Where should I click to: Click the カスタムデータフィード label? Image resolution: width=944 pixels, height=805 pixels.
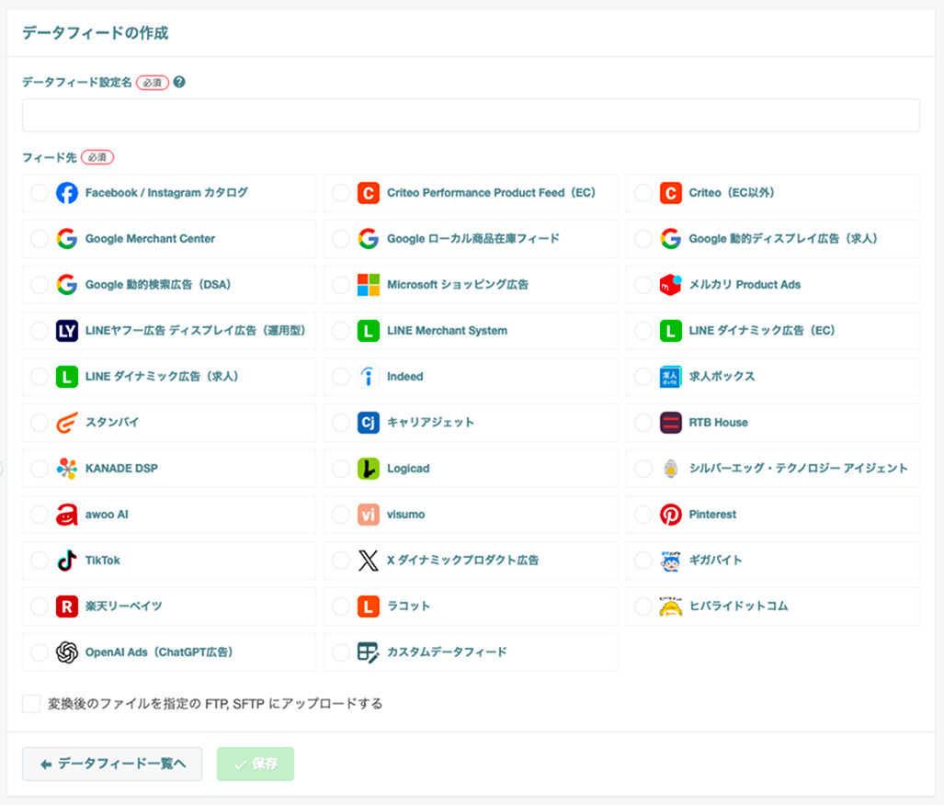[x=447, y=652]
